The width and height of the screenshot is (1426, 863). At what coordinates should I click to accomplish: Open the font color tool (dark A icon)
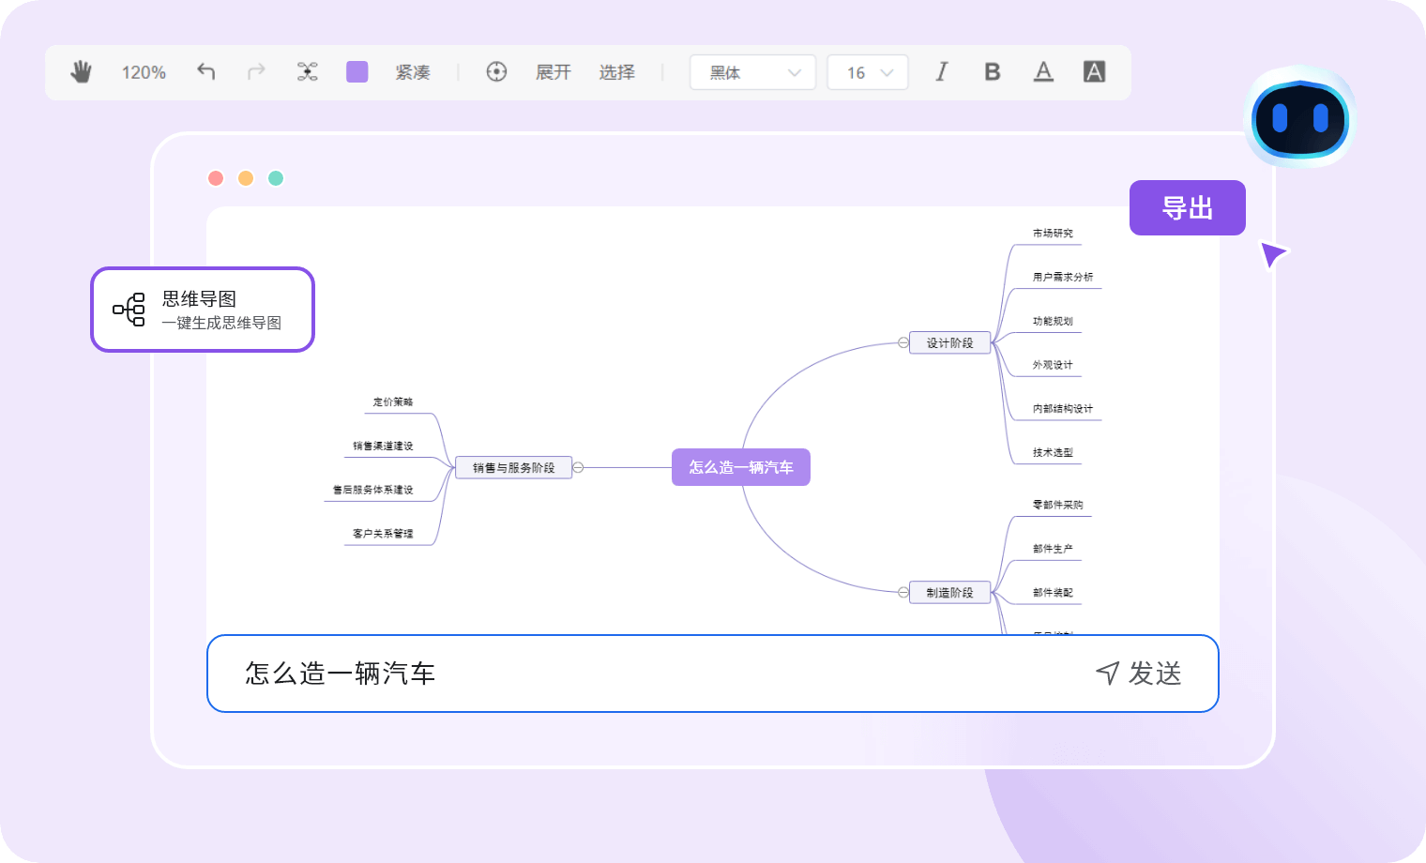[1094, 70]
